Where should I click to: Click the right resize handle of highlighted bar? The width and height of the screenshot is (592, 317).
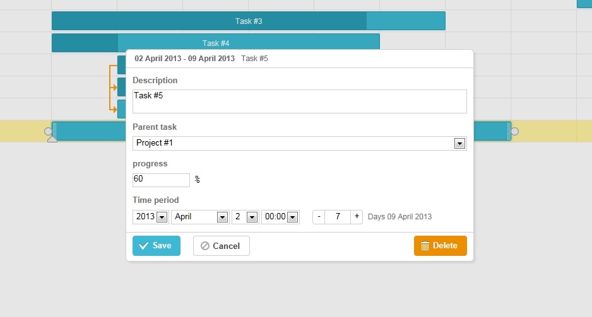click(x=509, y=131)
